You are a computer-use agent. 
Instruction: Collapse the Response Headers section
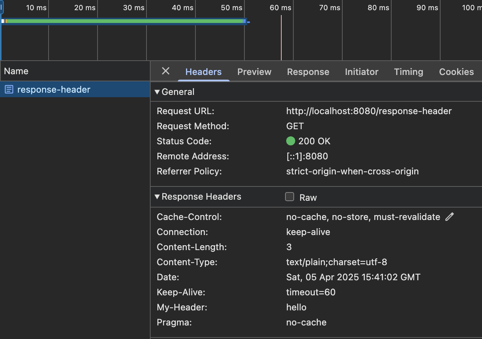coord(157,197)
